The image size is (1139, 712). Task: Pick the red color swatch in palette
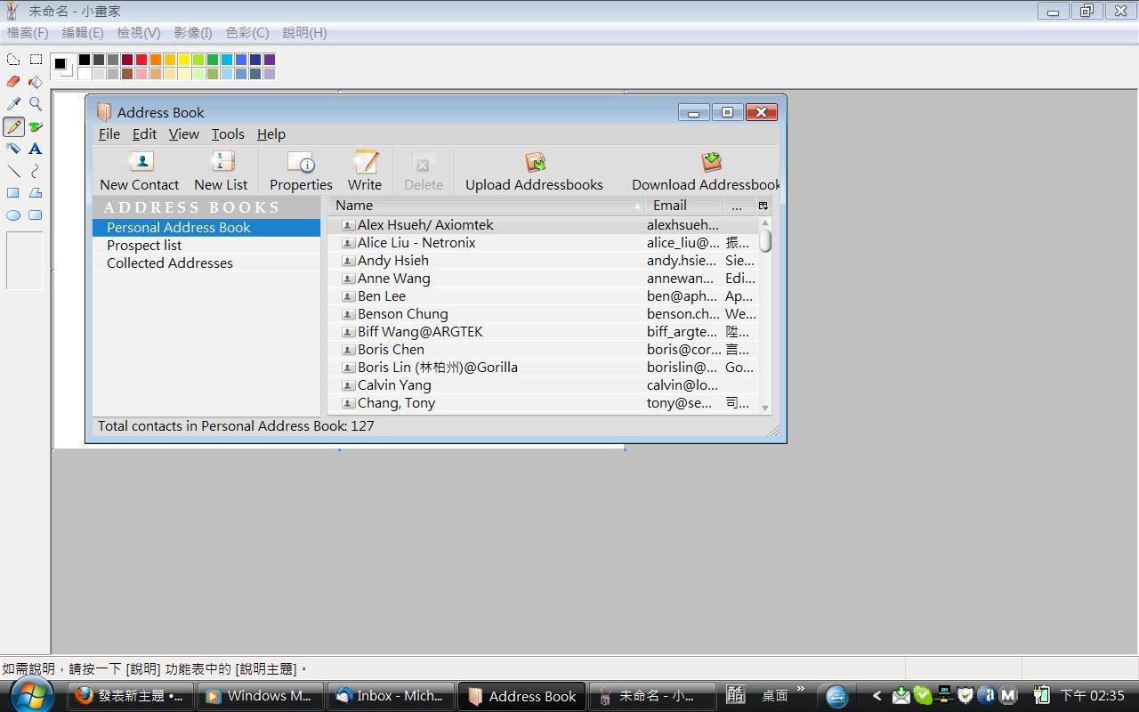pyautogui.click(x=141, y=60)
